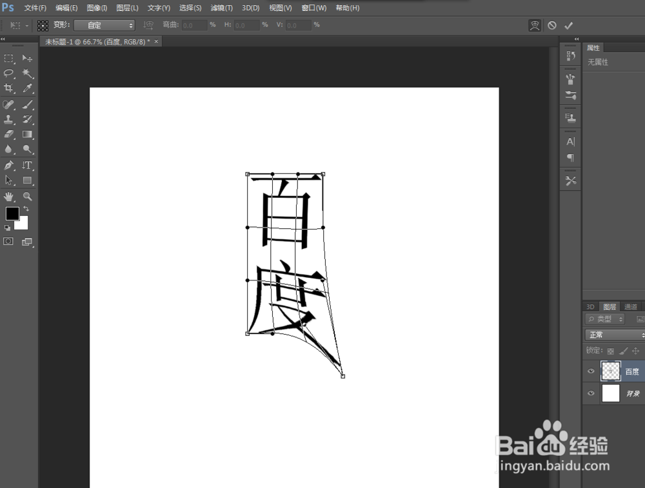
Task: Select the Clone Stamp tool
Action: 8,119
